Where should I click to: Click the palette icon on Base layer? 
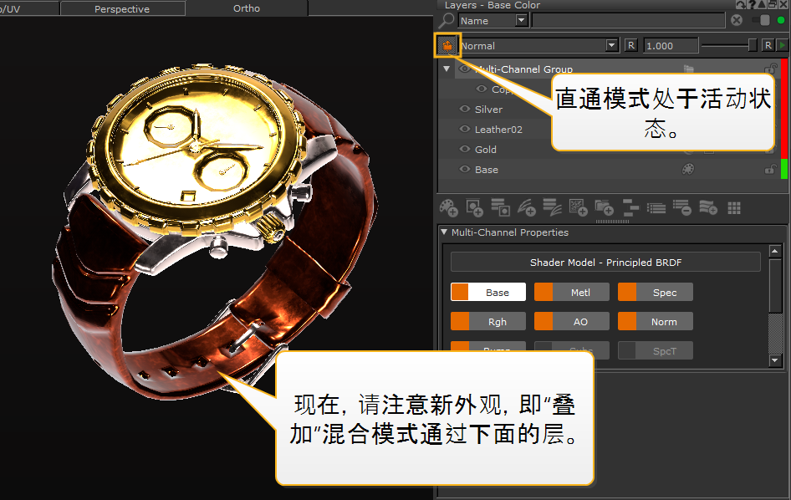tap(688, 170)
